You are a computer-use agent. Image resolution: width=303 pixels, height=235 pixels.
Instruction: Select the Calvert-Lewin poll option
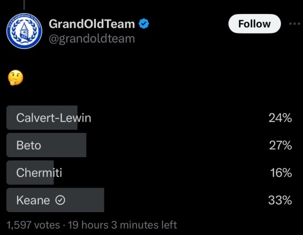[x=149, y=118]
